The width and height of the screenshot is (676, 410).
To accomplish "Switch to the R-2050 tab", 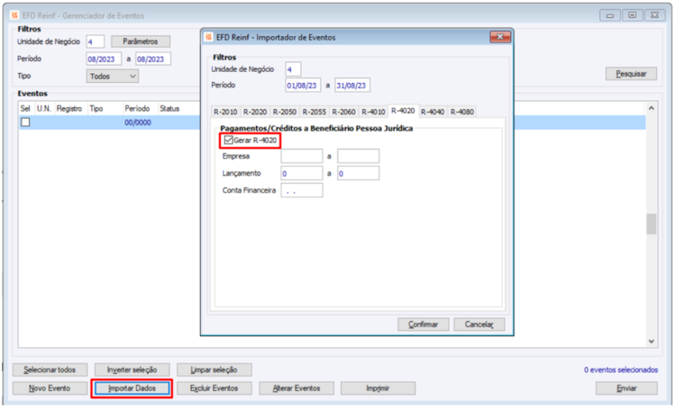I will coord(285,112).
